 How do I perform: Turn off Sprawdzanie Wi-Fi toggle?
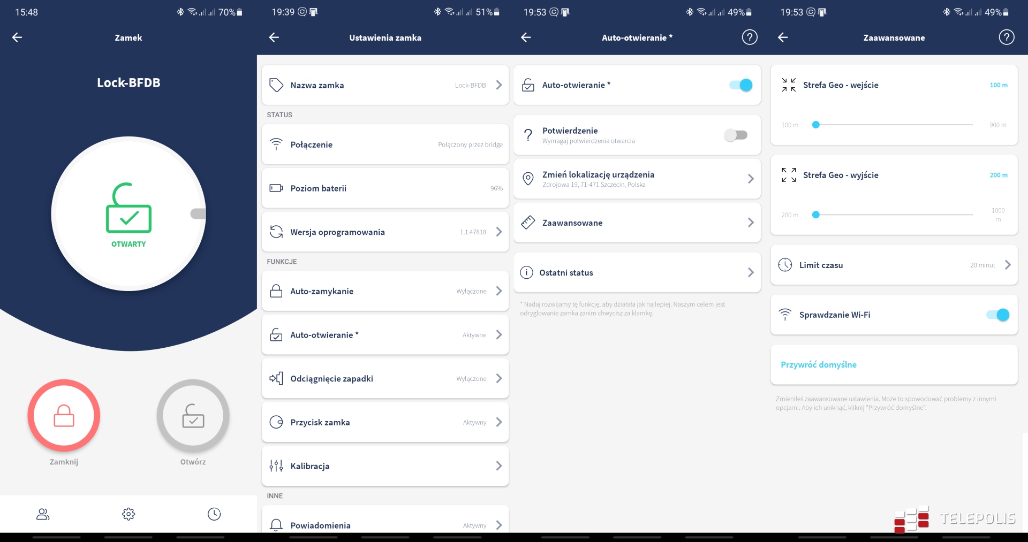pos(998,315)
